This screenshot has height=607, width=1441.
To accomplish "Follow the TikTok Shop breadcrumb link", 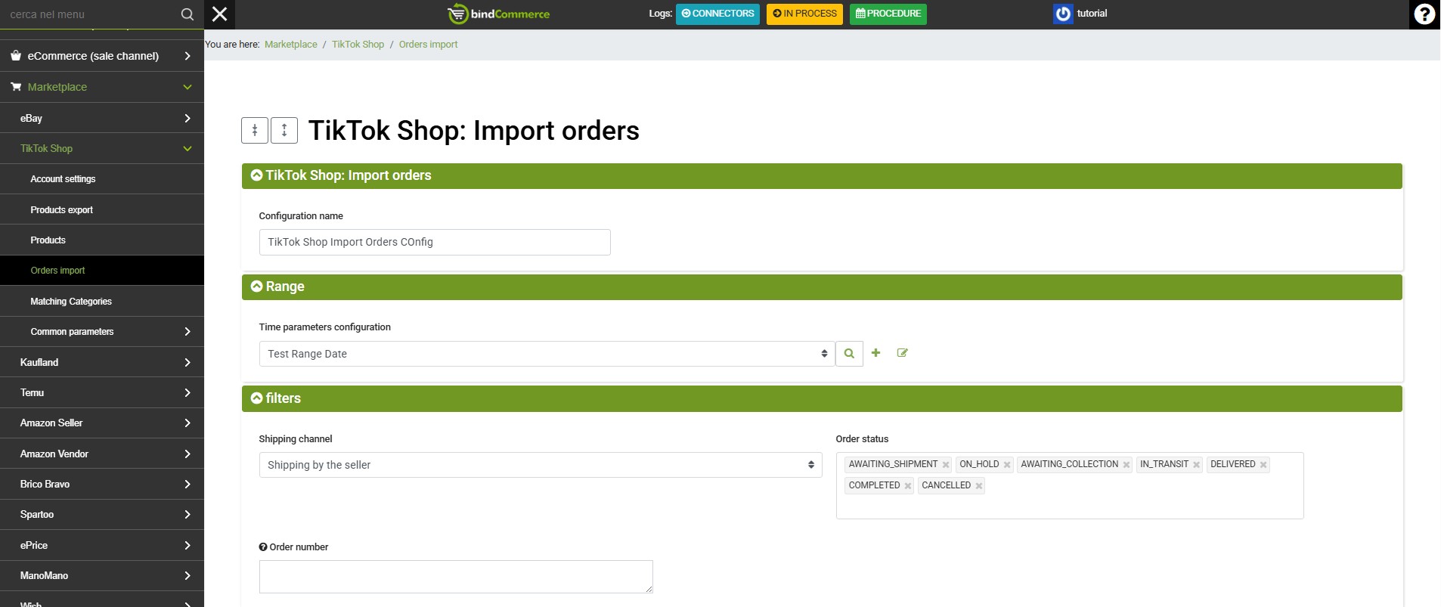I will (x=358, y=45).
